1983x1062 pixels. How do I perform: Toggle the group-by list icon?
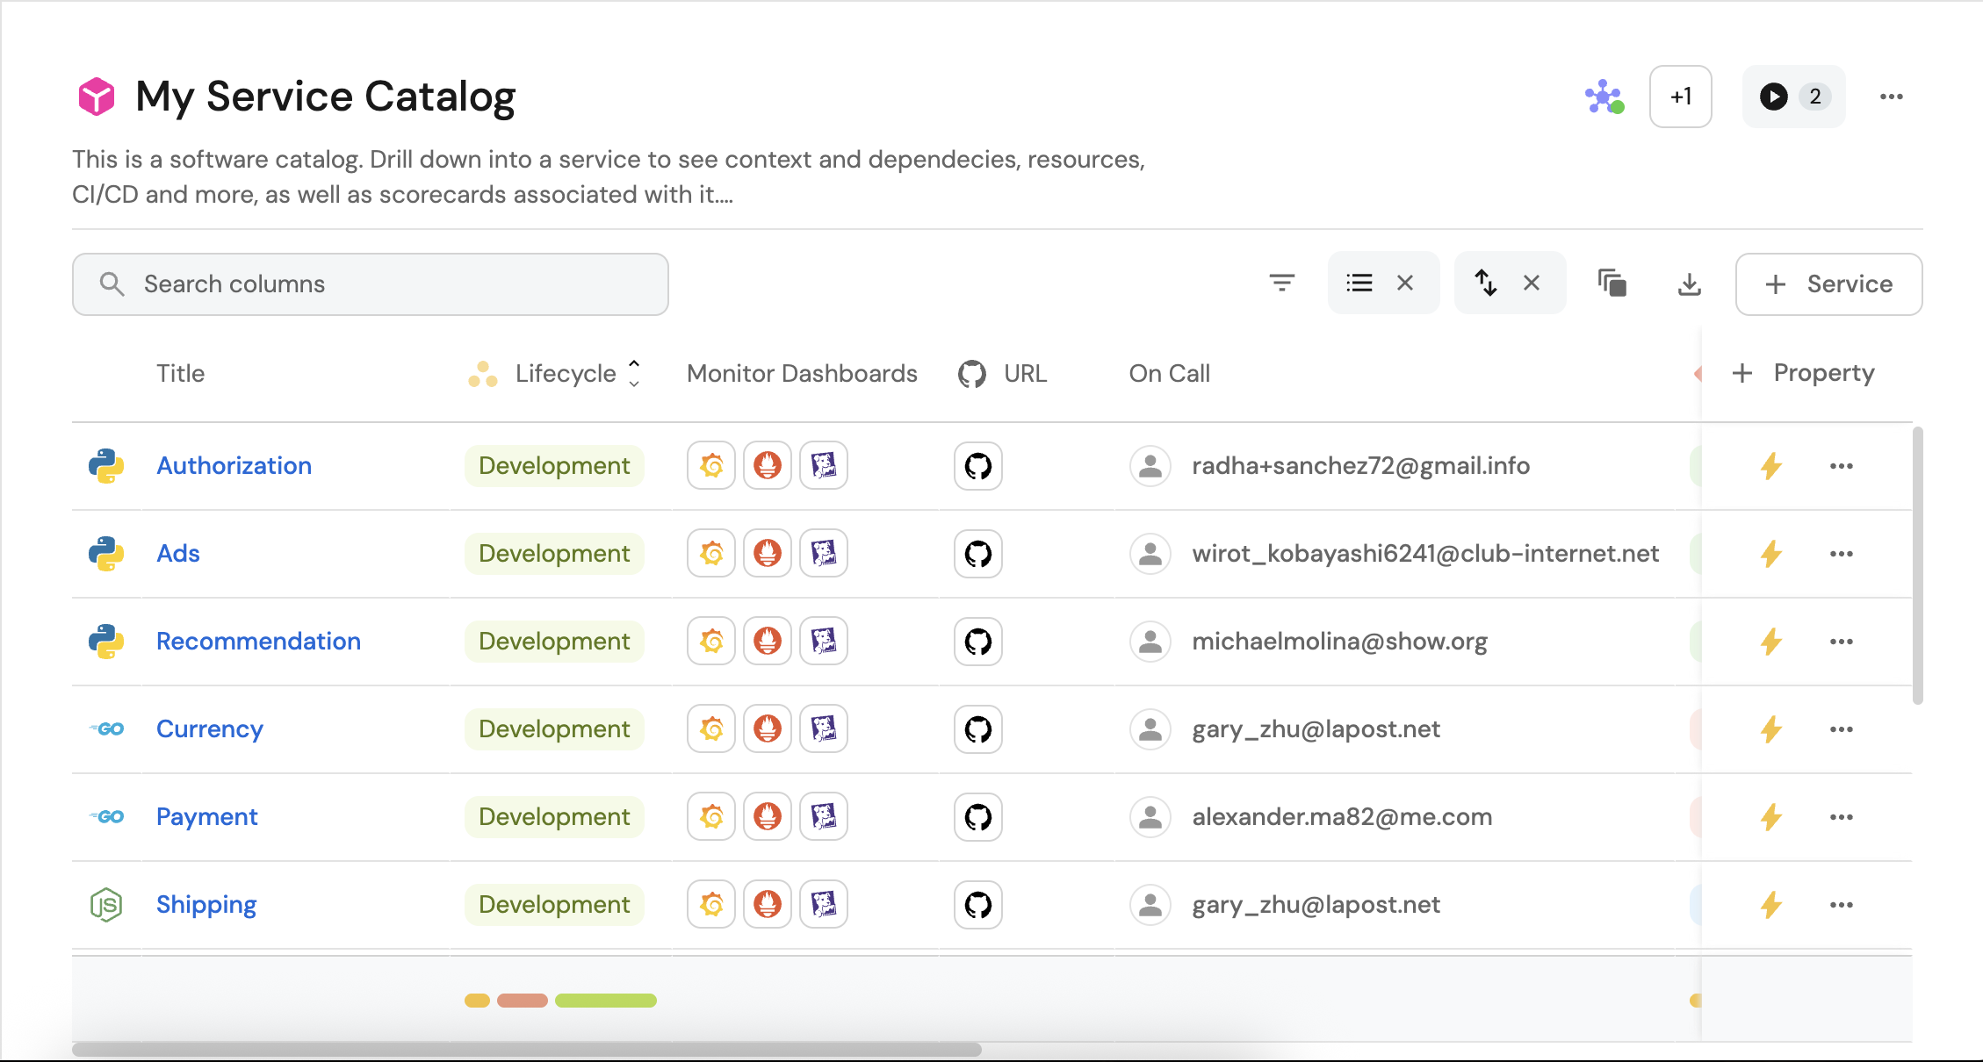click(1359, 283)
